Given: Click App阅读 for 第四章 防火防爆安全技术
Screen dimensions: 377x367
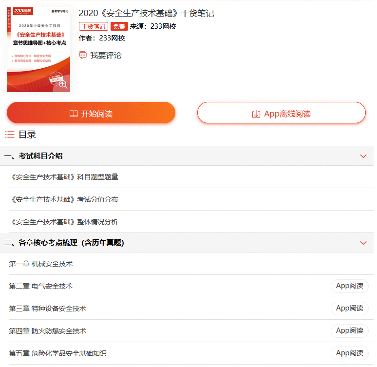Looking at the screenshot, I should [349, 331].
